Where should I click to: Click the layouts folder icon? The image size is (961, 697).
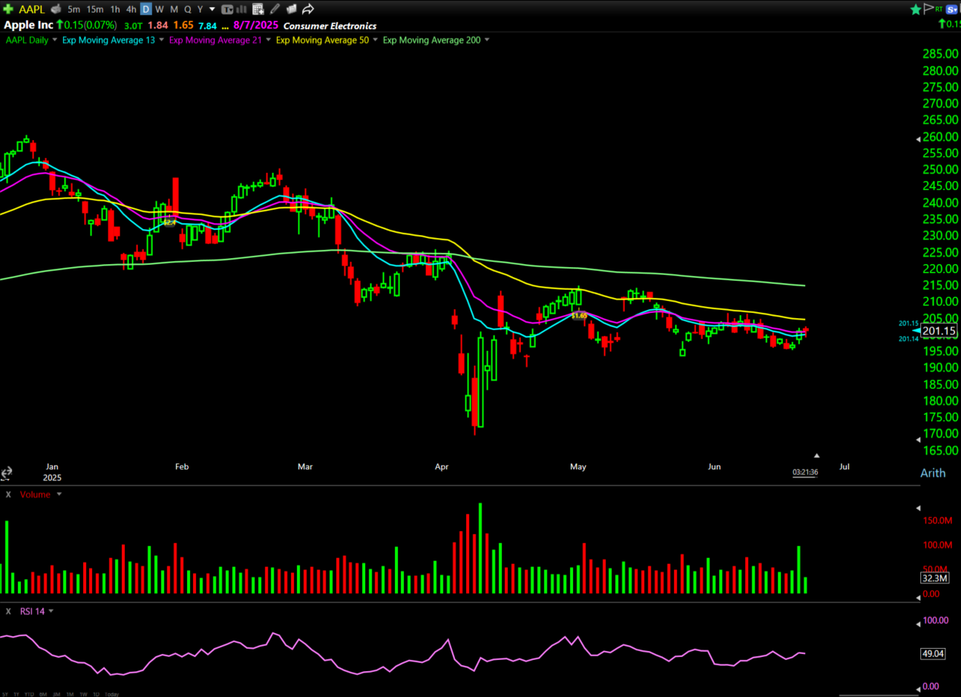292,9
